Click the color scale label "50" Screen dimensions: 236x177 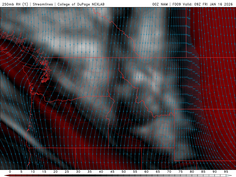pos(124,172)
